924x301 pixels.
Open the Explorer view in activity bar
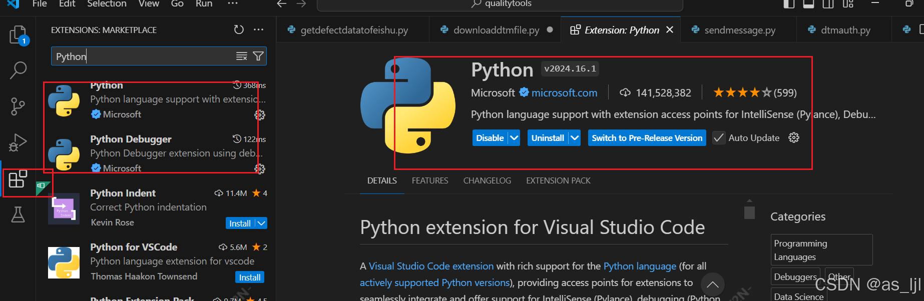tap(18, 35)
